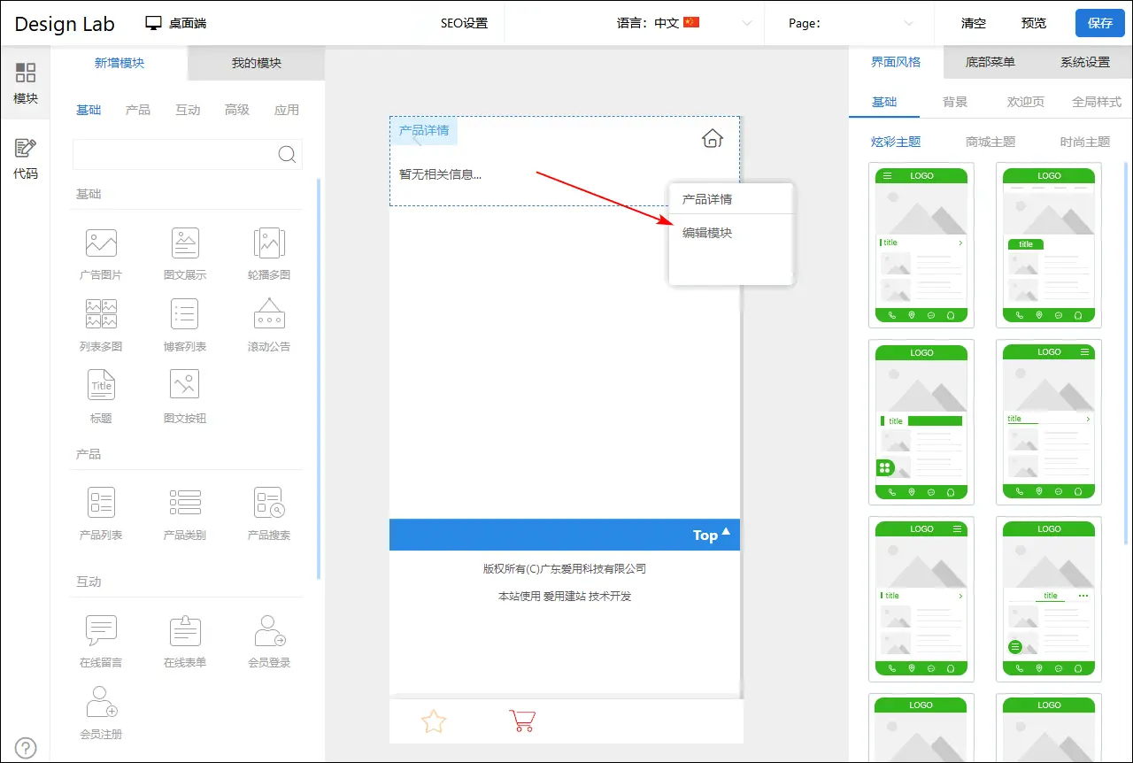Click the home icon in preview header
Viewport: 1133px width, 763px height.
[x=713, y=138]
